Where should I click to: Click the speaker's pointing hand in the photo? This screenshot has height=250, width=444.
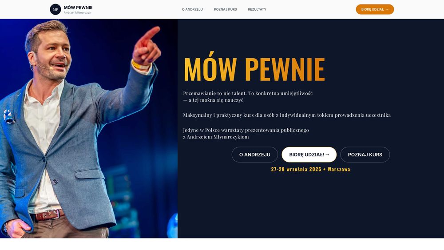[x=147, y=45]
